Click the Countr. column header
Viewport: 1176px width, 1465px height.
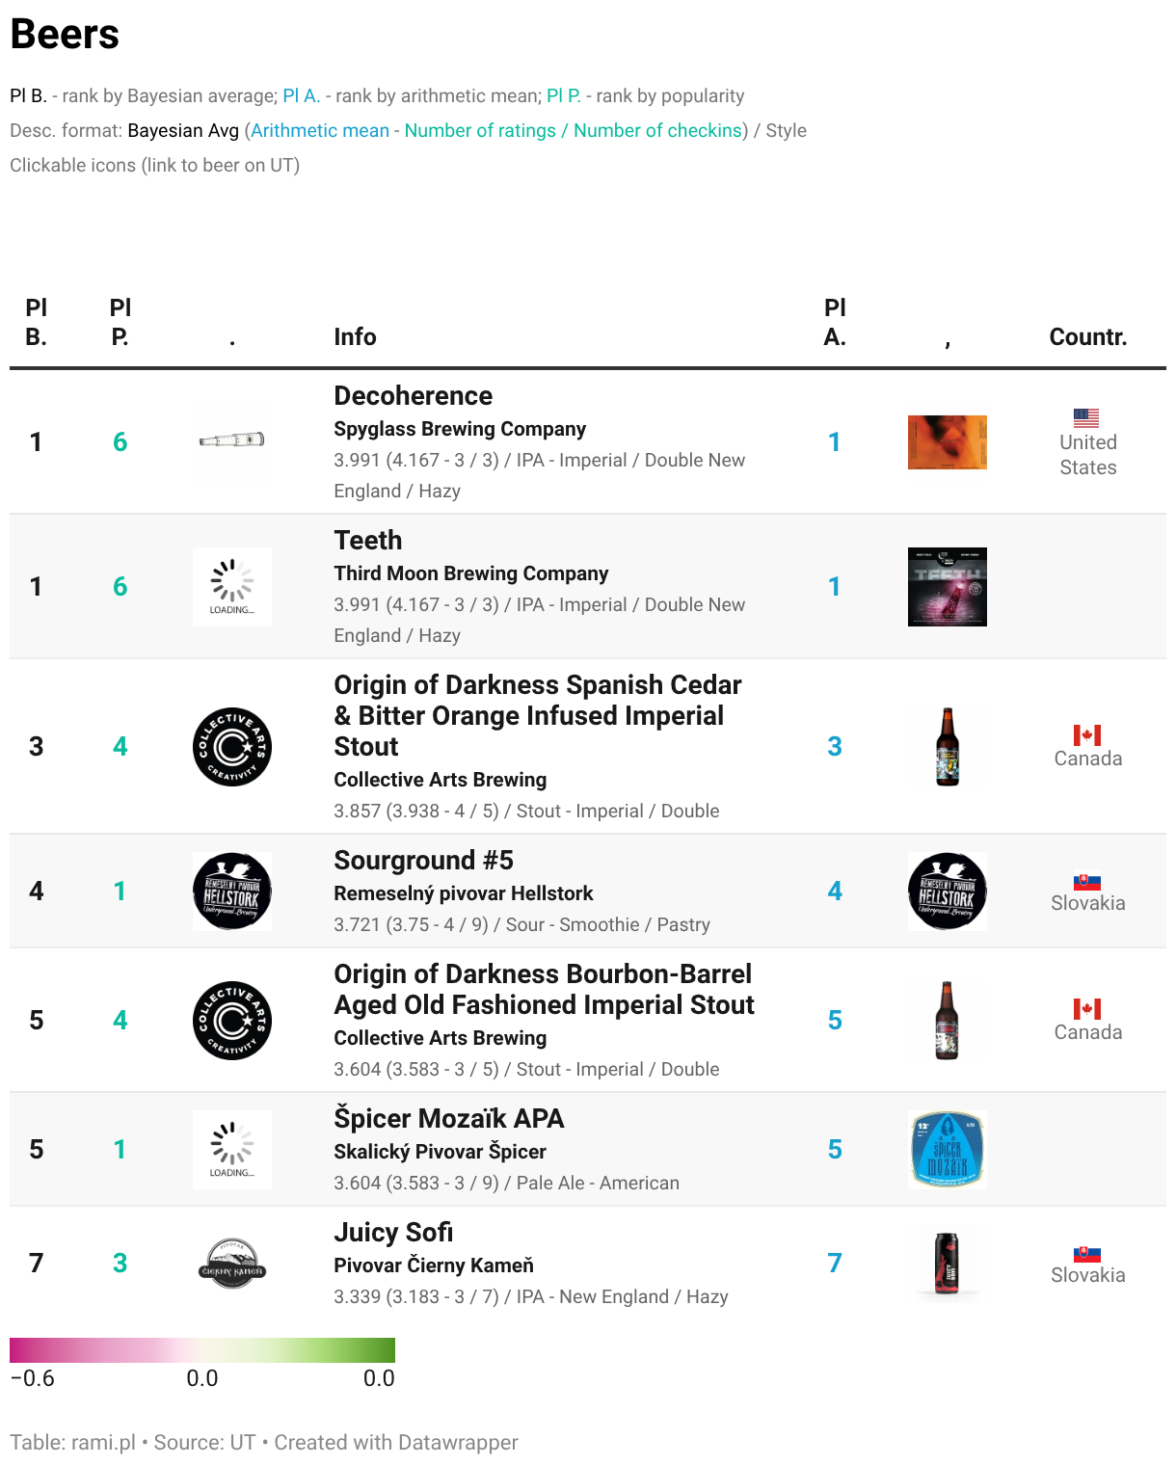[1088, 337]
